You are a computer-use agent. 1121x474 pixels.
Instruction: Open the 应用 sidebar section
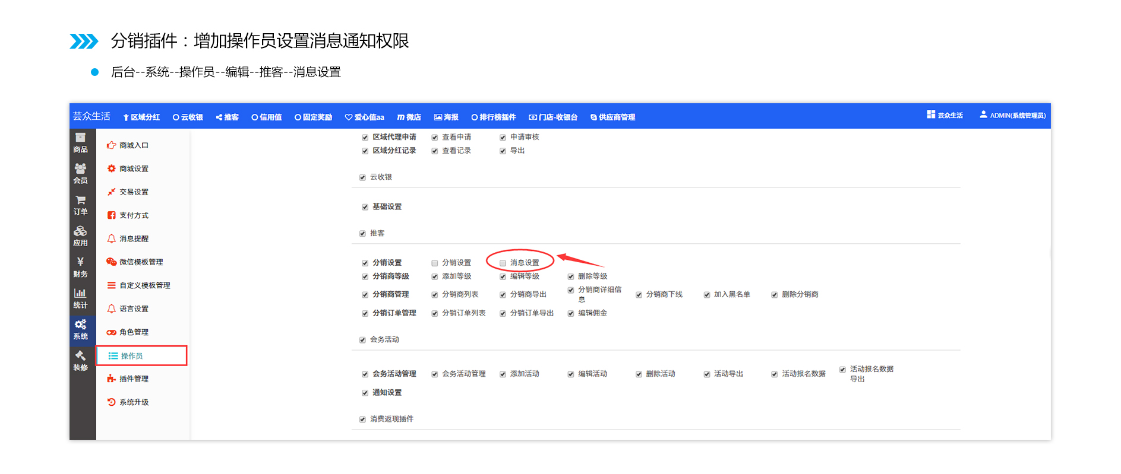[x=80, y=236]
